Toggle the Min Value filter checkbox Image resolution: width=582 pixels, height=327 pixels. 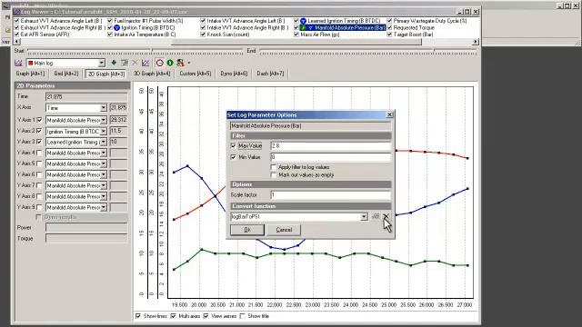click(233, 157)
